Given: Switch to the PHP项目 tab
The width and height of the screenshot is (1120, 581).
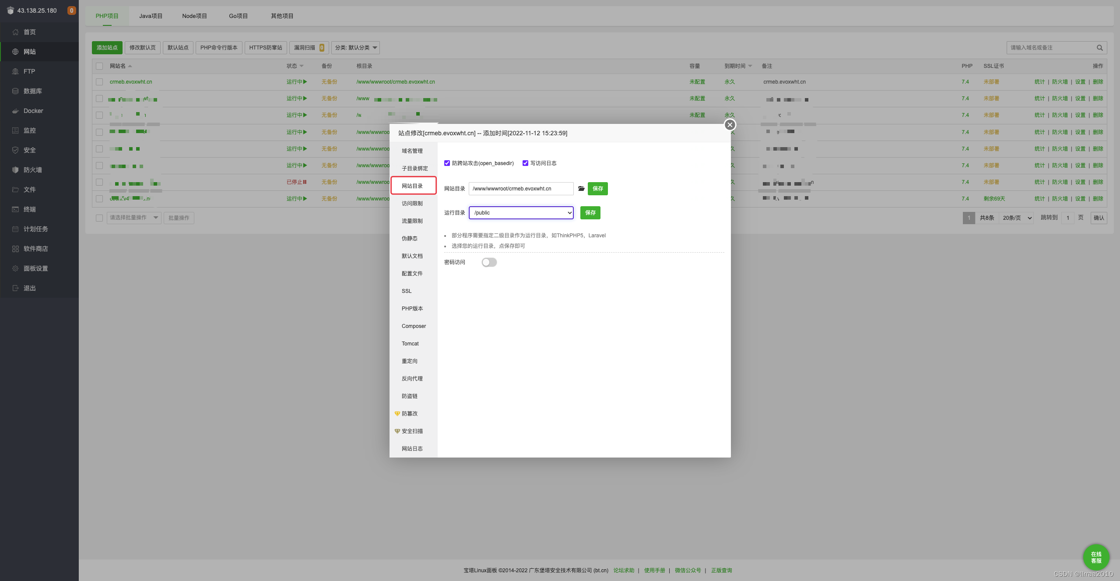Looking at the screenshot, I should pyautogui.click(x=107, y=16).
